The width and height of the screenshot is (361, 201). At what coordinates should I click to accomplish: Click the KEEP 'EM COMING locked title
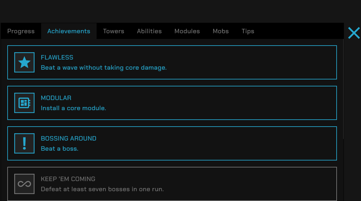point(68,179)
